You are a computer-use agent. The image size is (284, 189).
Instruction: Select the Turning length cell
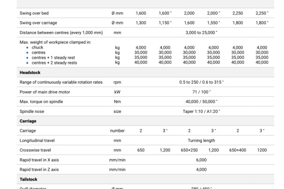[x=201, y=140]
